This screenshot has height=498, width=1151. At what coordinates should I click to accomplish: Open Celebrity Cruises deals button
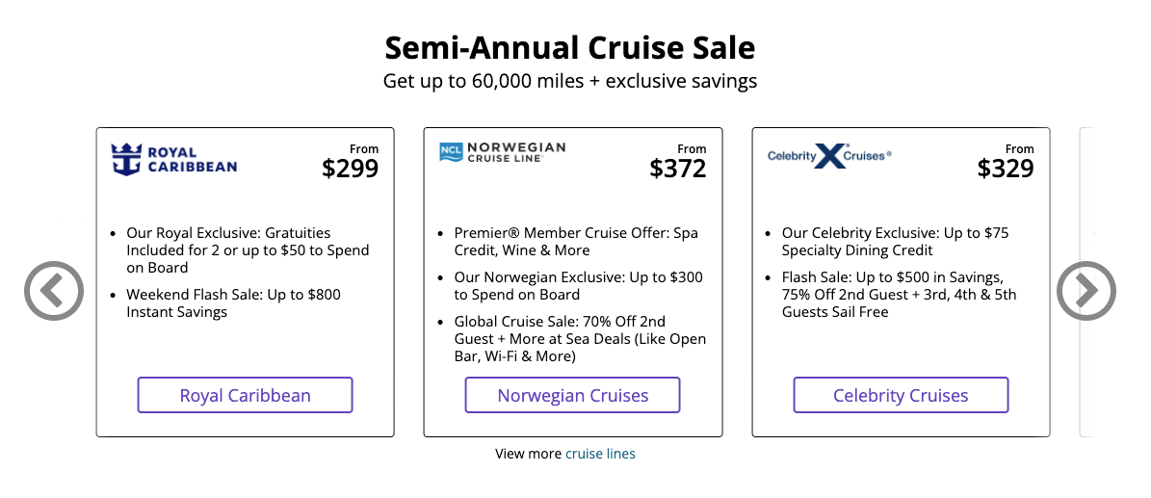pyautogui.click(x=901, y=395)
